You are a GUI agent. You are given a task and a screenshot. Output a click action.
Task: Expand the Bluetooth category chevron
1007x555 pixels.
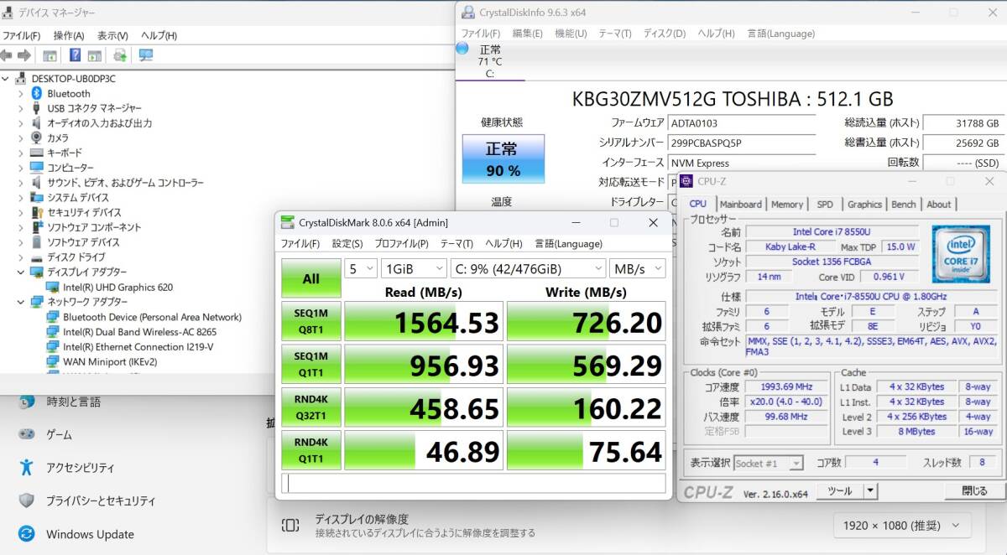[x=21, y=94]
